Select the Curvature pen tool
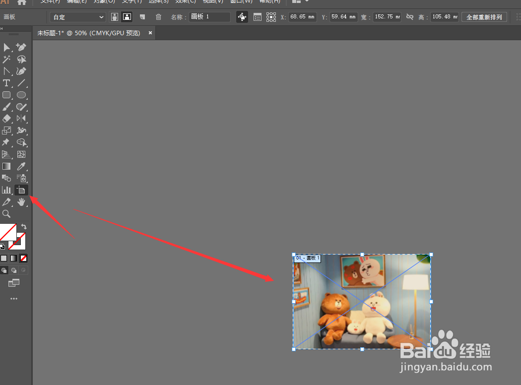Viewport: 521px width, 385px height. (21, 71)
